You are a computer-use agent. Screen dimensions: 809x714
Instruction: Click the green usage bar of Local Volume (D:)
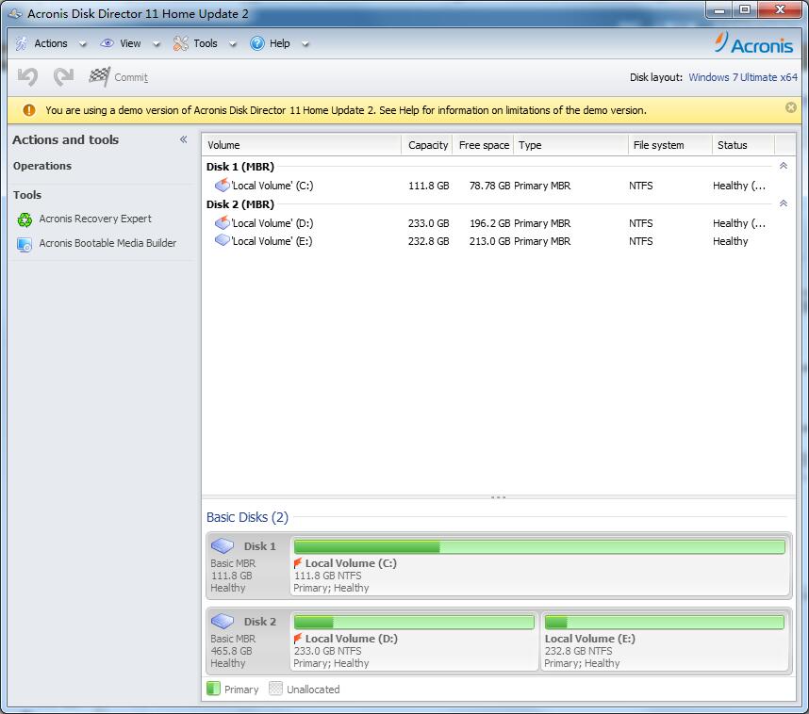click(x=415, y=622)
